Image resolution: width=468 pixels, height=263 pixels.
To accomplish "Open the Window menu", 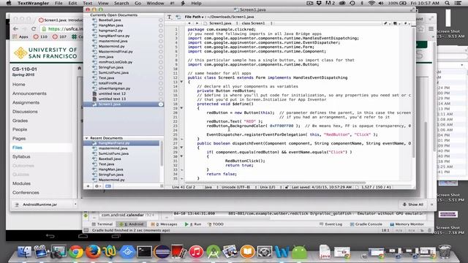I will click(155, 3).
